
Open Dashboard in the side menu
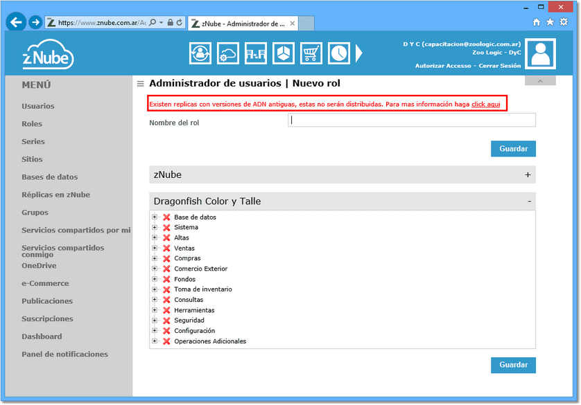(42, 336)
